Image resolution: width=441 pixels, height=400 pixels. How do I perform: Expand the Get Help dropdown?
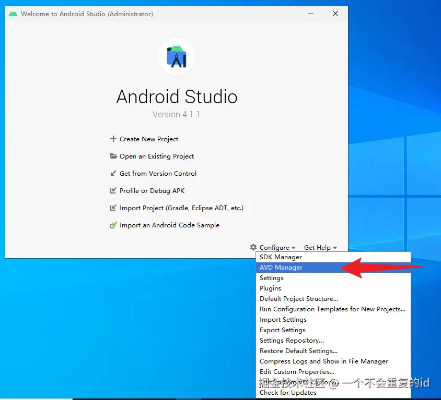320,247
